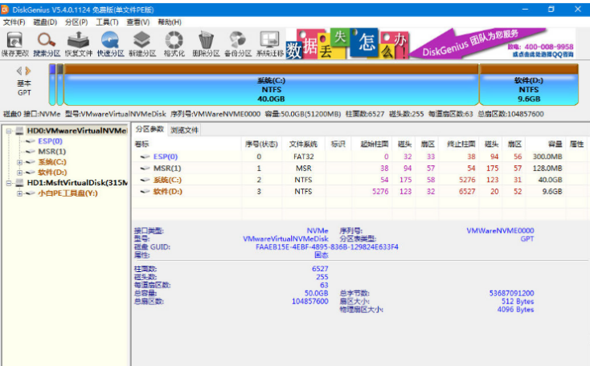Viewport: 590px width, 366px height.
Task: Collapse the HD0:VMwareVirtualNVMe tree node
Action: tap(8, 130)
